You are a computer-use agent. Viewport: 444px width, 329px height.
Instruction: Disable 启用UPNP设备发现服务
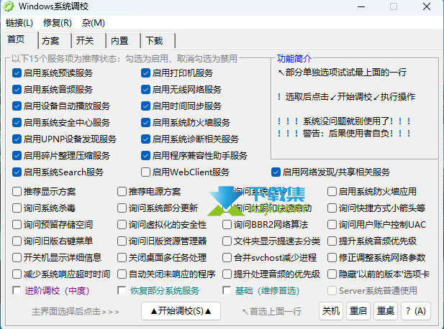(x=17, y=139)
